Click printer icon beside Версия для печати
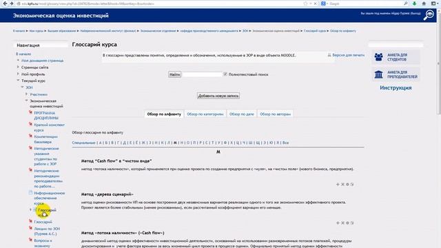The height and width of the screenshot is (248, 441). [329, 55]
